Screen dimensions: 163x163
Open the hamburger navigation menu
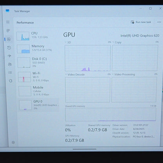8,22
